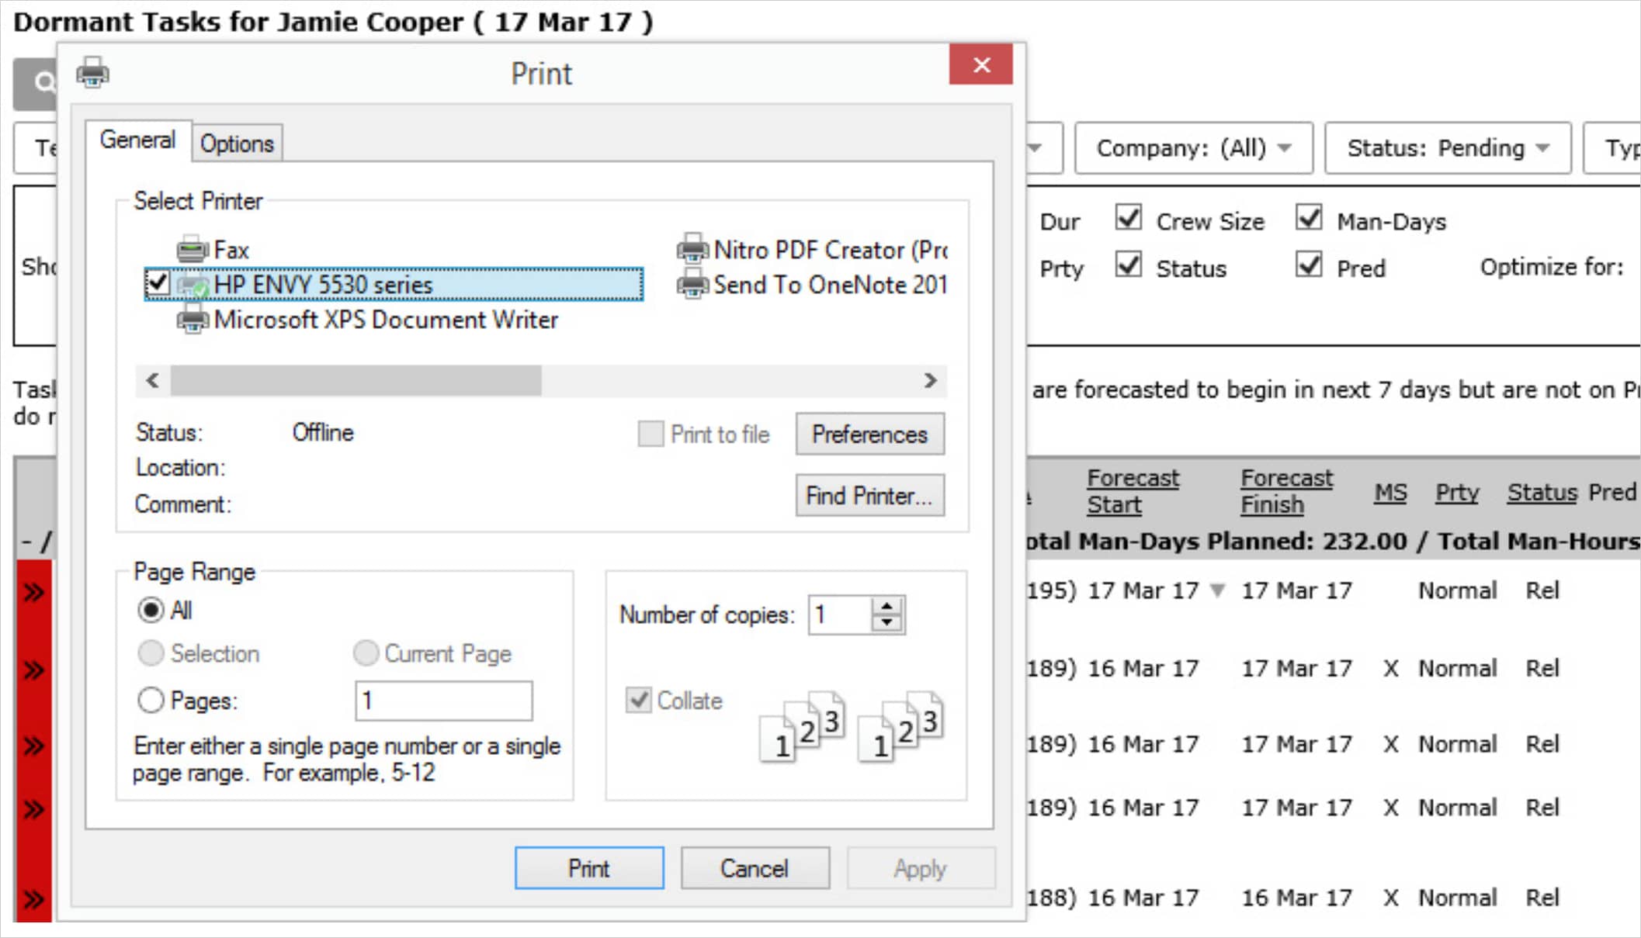Click the Preferences button
The width and height of the screenshot is (1641, 938).
(x=869, y=434)
